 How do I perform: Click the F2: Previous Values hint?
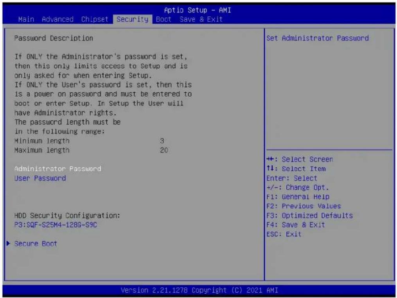pos(304,206)
